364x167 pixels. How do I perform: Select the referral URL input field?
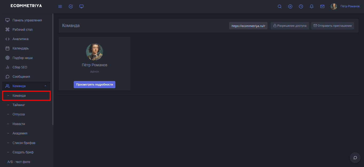pos(248,26)
